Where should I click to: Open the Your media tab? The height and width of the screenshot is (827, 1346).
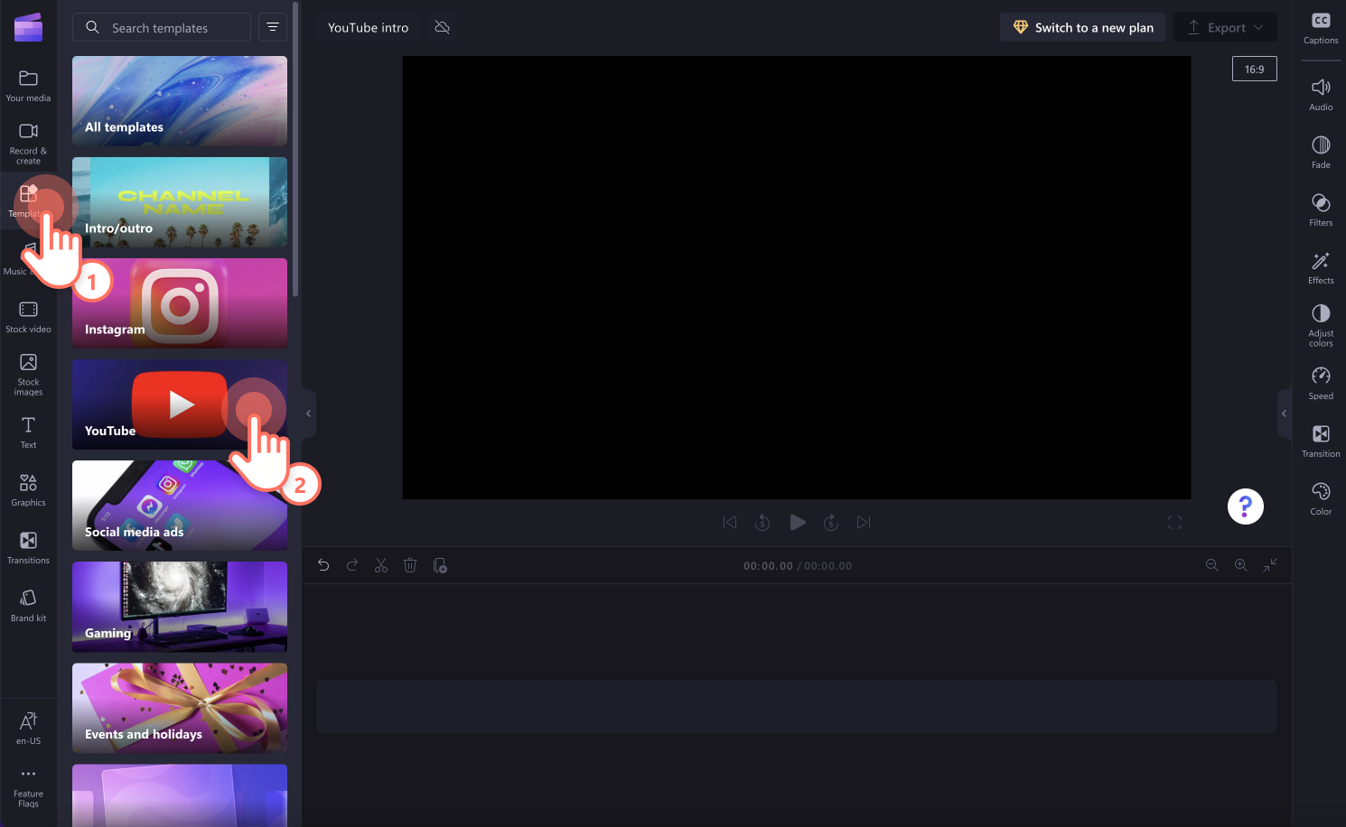(x=28, y=86)
